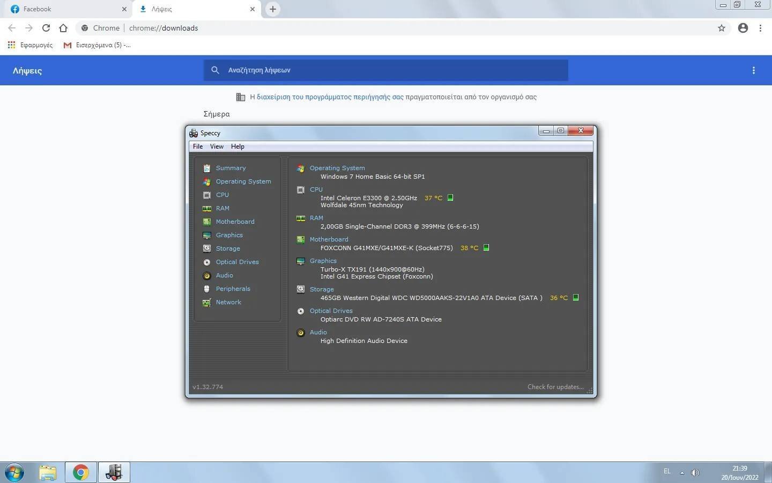Open the CPU section heading link
The image size is (772, 483).
click(x=316, y=189)
